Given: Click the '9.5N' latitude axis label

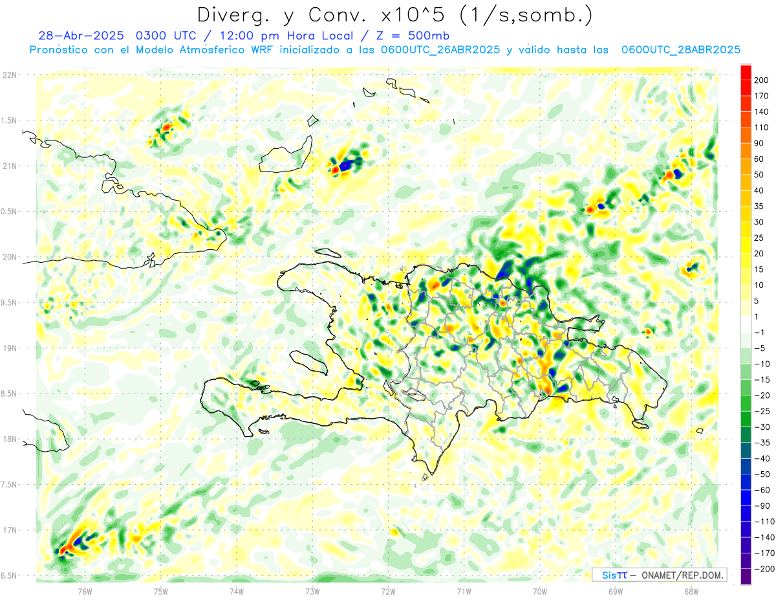Looking at the screenshot, I should [x=10, y=302].
